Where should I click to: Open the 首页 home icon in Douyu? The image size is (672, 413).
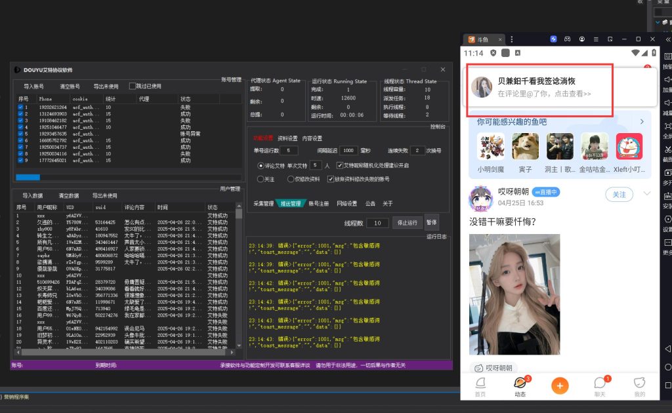[480, 385]
